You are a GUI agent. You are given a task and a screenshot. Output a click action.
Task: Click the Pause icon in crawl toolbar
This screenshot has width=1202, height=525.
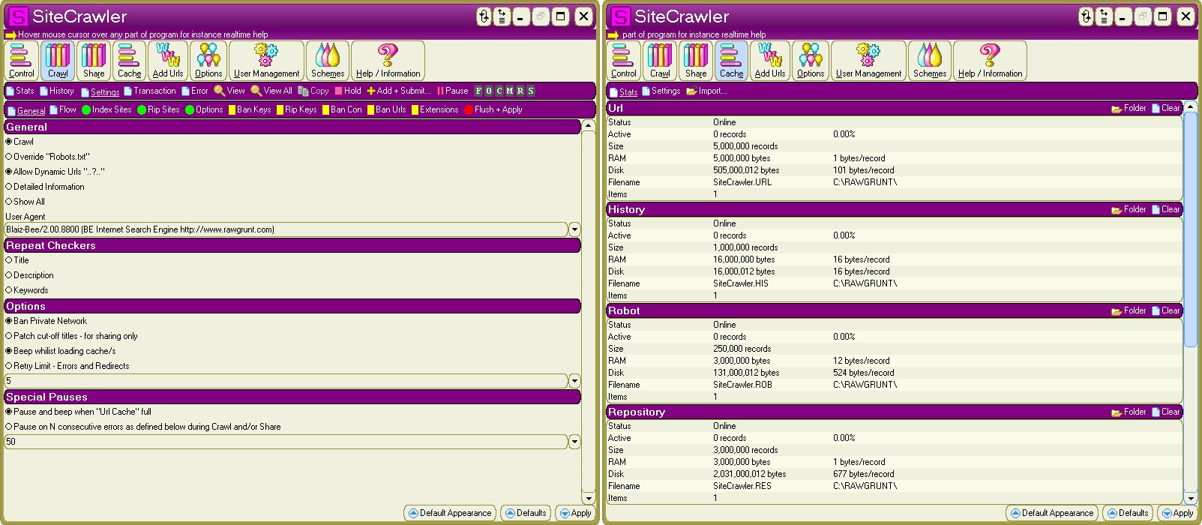(x=441, y=91)
